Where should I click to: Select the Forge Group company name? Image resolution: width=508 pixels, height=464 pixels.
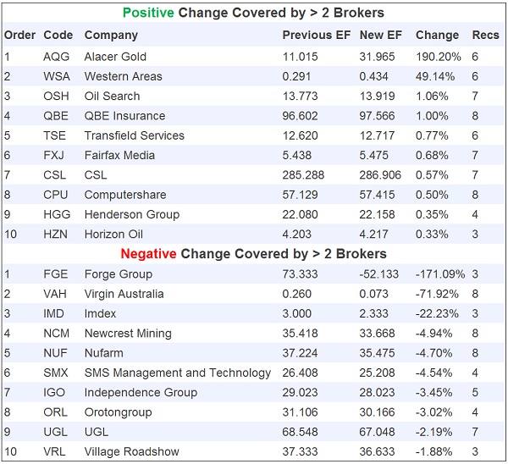[119, 274]
